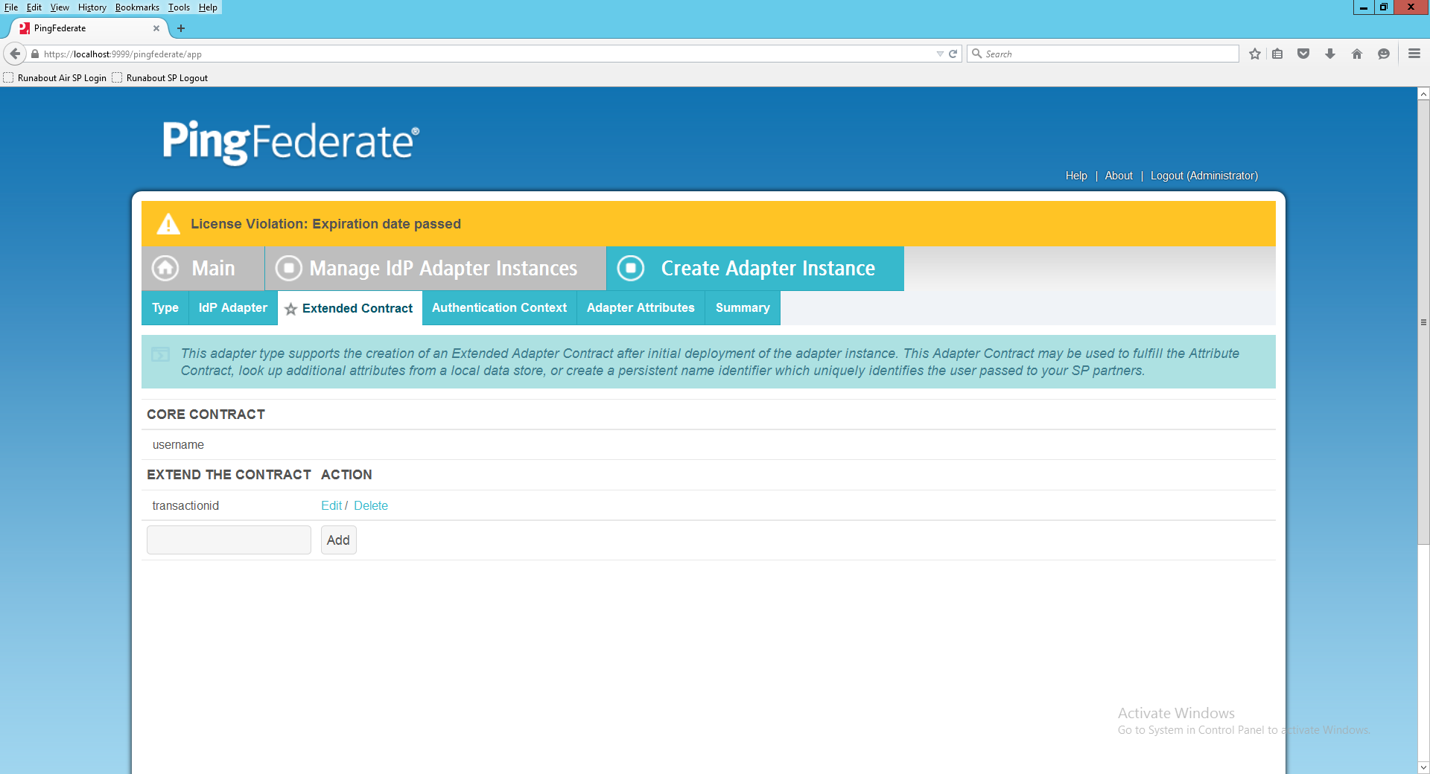
Task: Click the star icon beside Extended Contract
Action: 290,309
